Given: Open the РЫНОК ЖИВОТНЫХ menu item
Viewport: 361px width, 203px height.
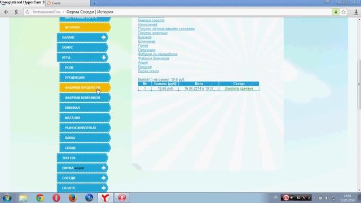Looking at the screenshot, I should [85, 128].
